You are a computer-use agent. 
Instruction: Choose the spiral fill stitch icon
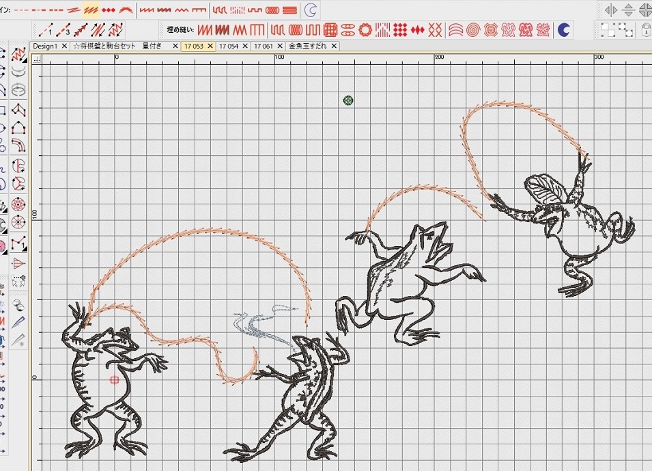[x=473, y=30]
